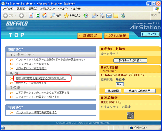Viewport: 162px width, 131px height.
Task: Click the Messenger people icon
Action: pos(123,16)
